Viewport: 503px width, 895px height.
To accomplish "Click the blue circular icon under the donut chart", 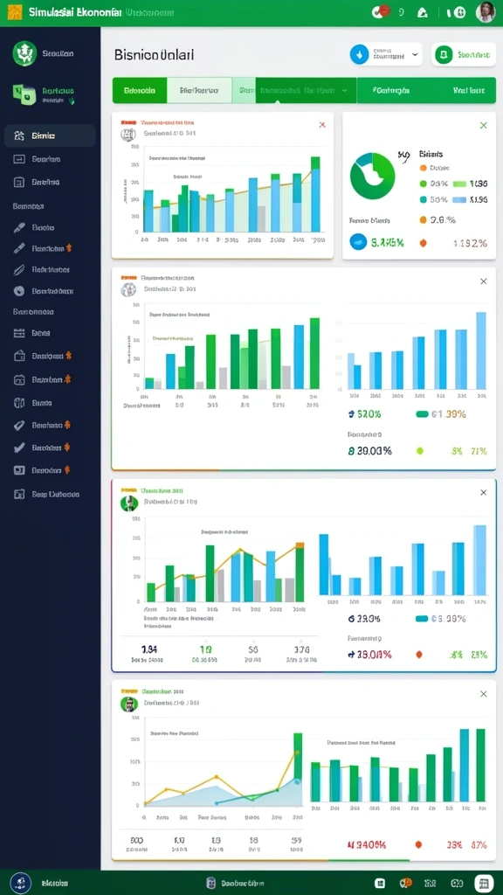I will [x=359, y=241].
